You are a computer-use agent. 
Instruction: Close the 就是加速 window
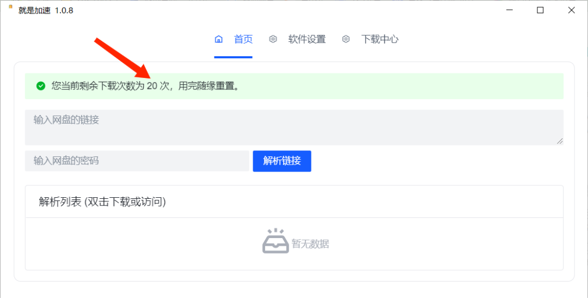[572, 10]
